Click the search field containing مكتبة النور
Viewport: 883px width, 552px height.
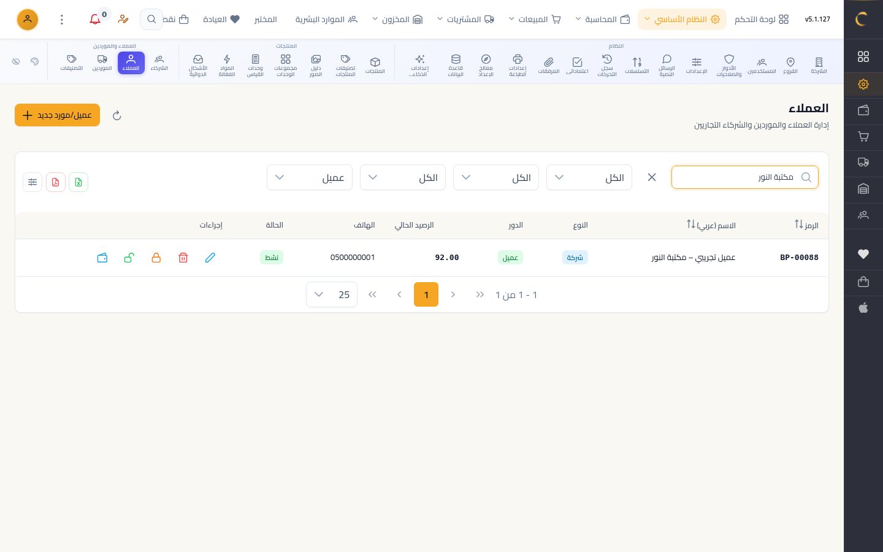pos(745,177)
